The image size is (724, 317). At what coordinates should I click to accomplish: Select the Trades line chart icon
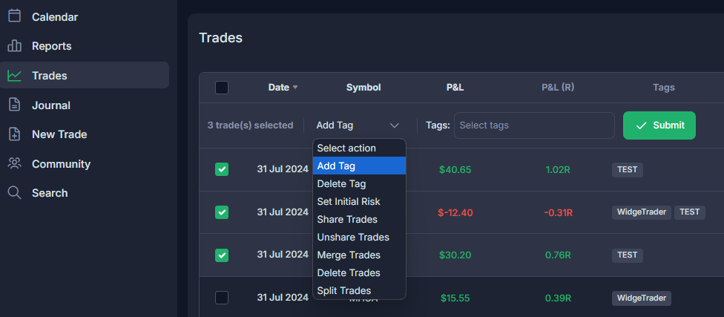15,75
